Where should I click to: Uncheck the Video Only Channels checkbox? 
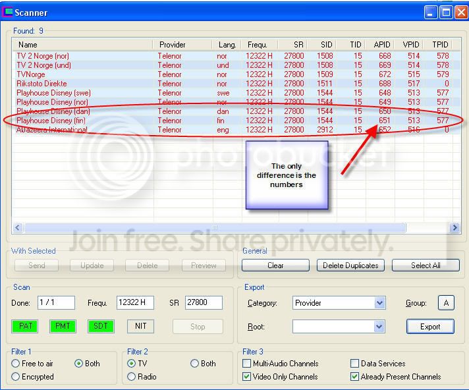click(x=246, y=377)
